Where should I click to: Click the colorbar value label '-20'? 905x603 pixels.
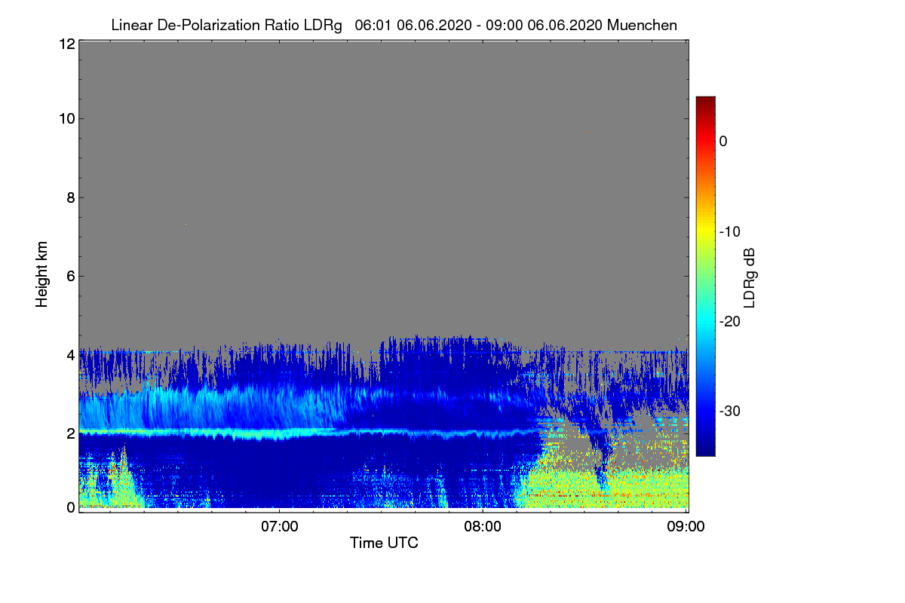pyautogui.click(x=730, y=321)
